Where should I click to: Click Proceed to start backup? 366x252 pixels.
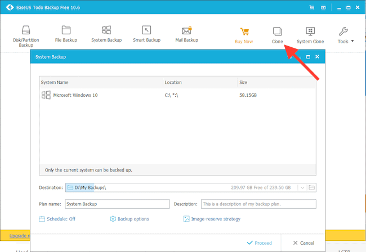(x=260, y=243)
